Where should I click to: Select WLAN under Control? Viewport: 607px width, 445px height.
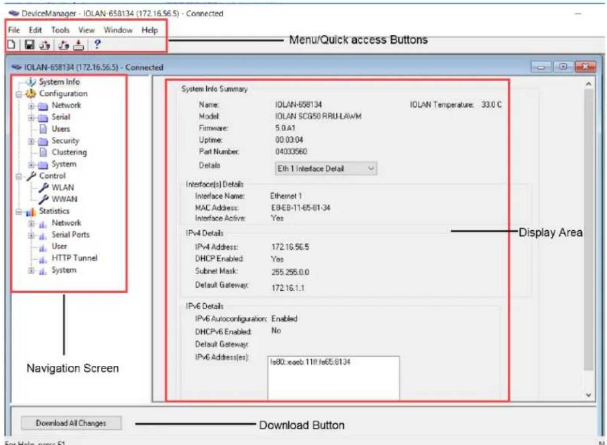tap(63, 187)
